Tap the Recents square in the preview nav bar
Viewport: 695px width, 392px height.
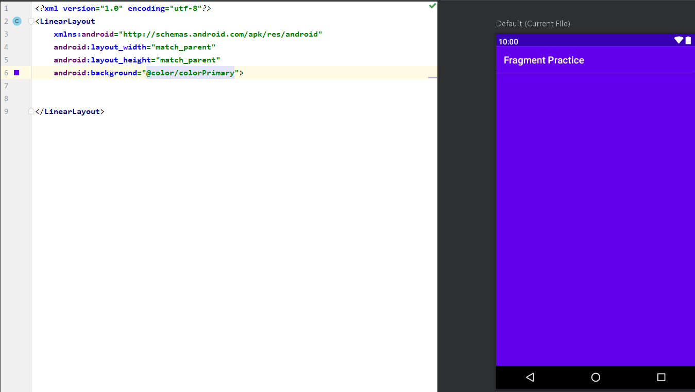662,377
